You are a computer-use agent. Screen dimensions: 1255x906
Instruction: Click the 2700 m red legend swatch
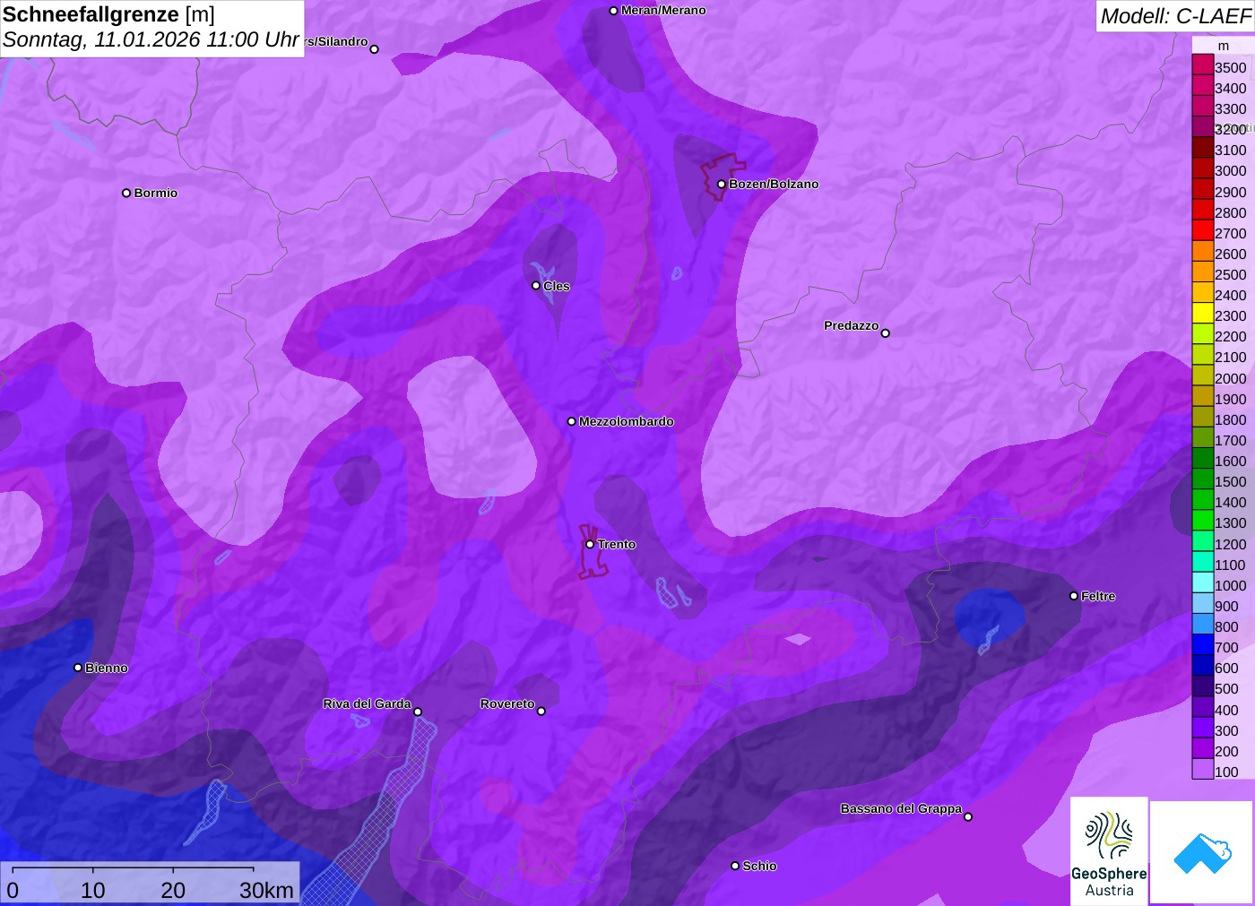click(x=1202, y=230)
